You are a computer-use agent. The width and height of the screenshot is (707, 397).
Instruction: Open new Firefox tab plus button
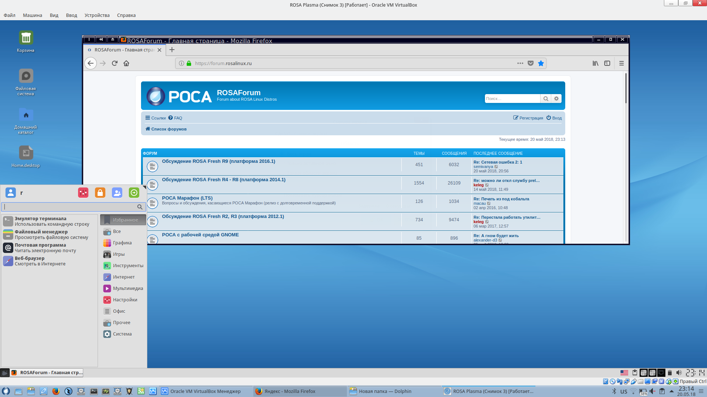pos(172,50)
